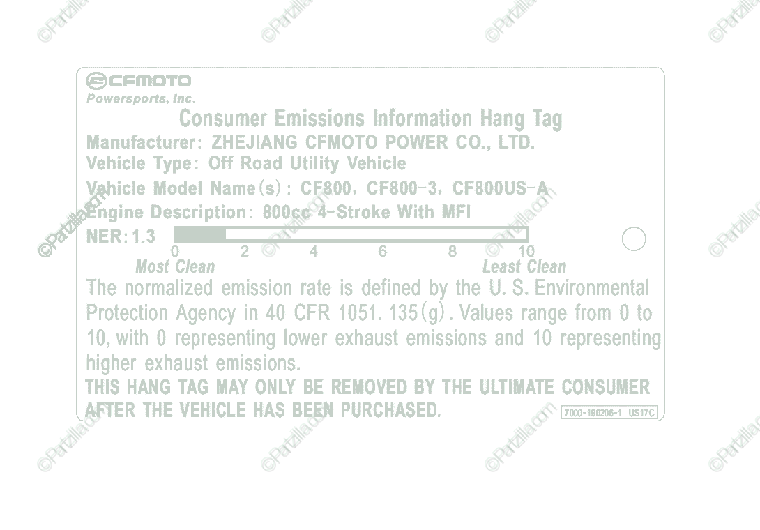
Task: Click the CF800US-A model name
Action: click(500, 188)
